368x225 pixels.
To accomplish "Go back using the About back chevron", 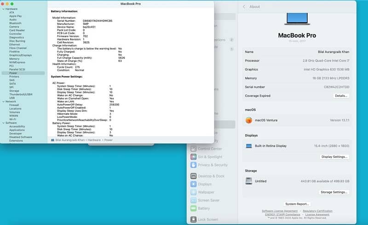I will pyautogui.click(x=243, y=7).
